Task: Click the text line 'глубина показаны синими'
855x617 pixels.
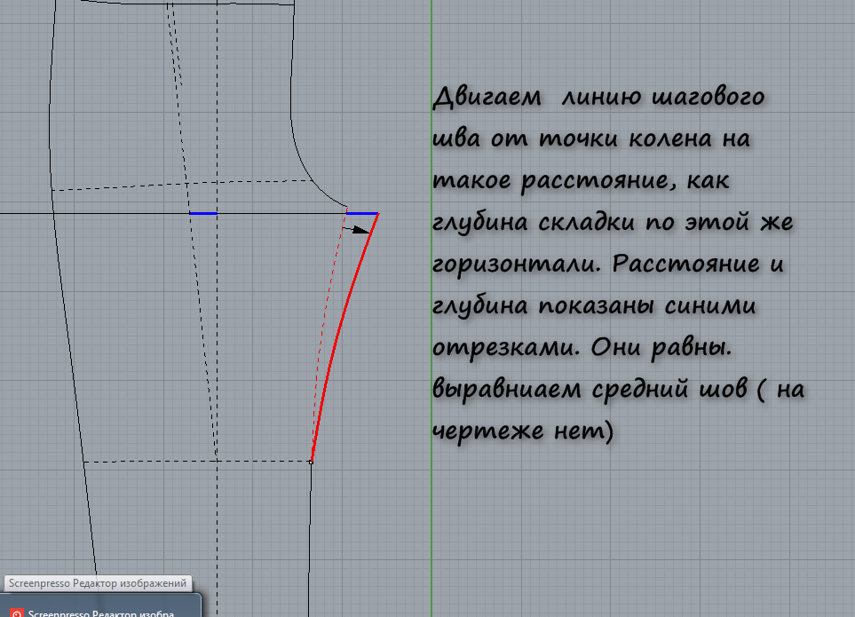Action: (594, 305)
